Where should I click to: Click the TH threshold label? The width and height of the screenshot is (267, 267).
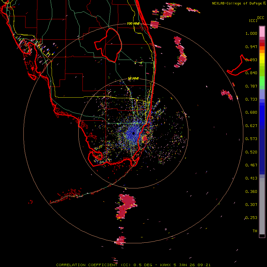(255, 231)
